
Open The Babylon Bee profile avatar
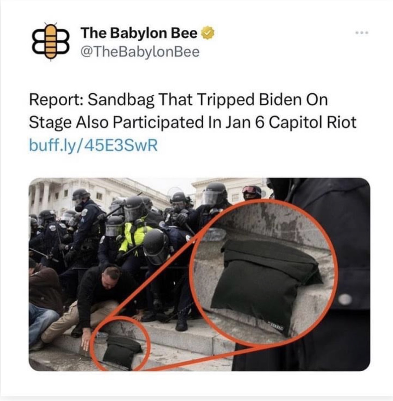(51, 41)
